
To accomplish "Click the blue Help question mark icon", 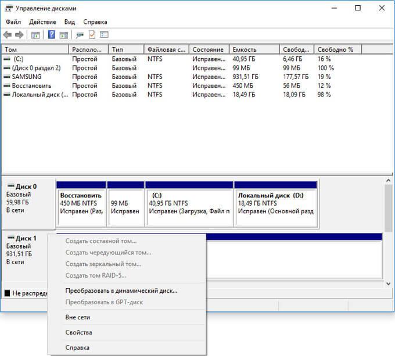I will pyautogui.click(x=52, y=35).
